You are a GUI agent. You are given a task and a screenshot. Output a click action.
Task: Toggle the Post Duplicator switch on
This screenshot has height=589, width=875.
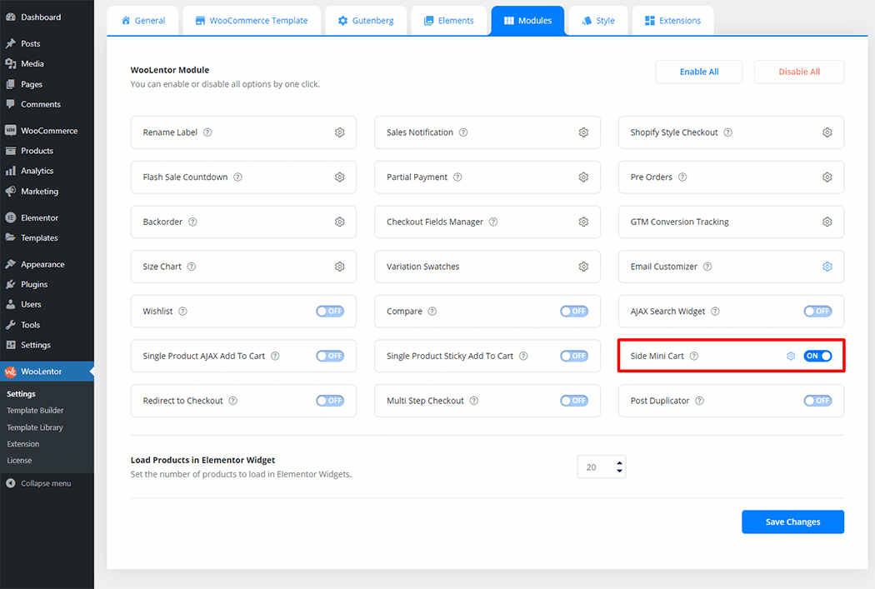tap(817, 401)
